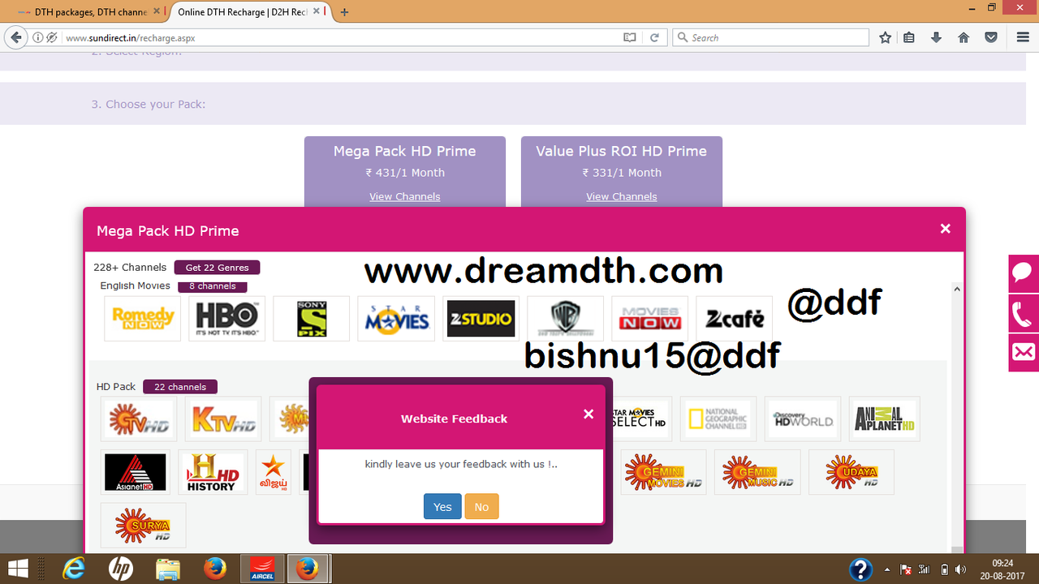This screenshot has height=584, width=1039.
Task: Bookmark this page with the star icon
Action: [x=885, y=37]
